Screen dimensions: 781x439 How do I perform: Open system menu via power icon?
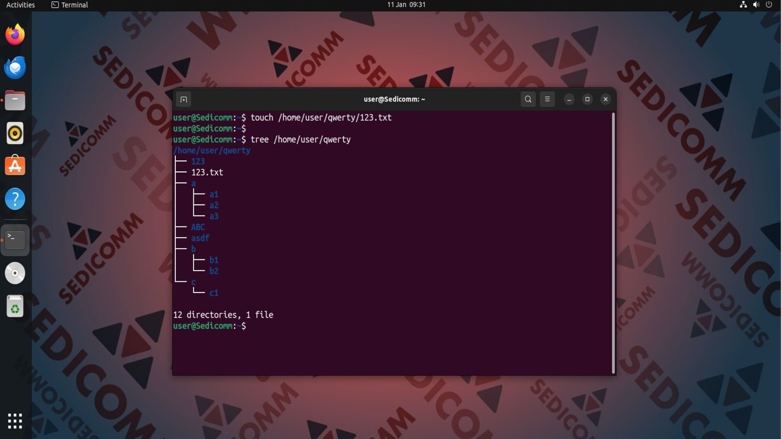pos(769,5)
